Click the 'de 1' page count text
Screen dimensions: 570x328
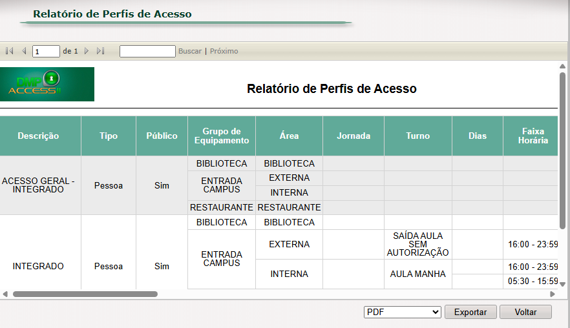click(x=70, y=51)
